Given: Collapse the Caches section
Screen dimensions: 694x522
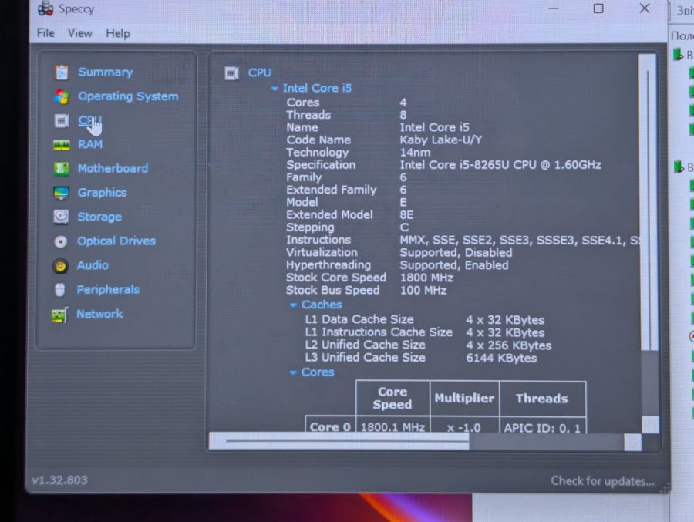Looking at the screenshot, I should 293,305.
